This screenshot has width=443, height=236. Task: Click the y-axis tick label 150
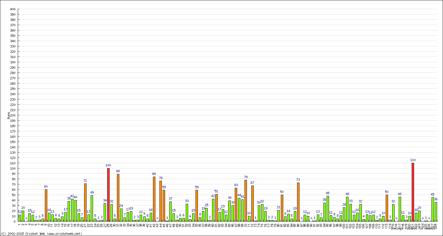click(13, 142)
